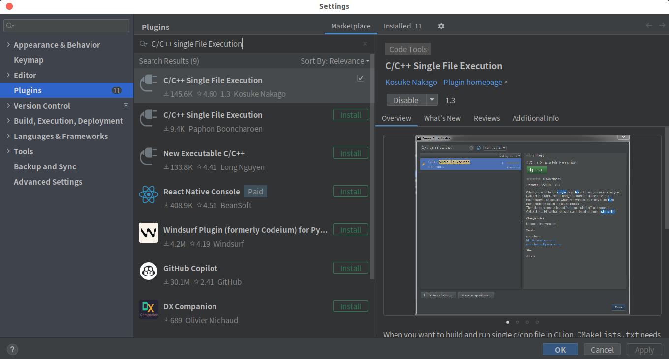Install the Windsurf Plugin

351,230
